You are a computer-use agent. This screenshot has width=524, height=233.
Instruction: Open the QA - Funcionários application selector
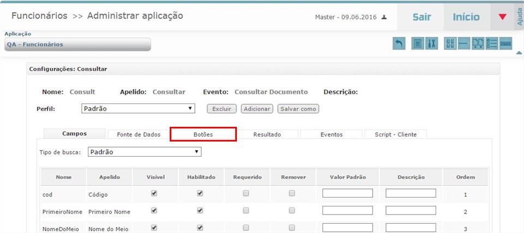(78, 44)
